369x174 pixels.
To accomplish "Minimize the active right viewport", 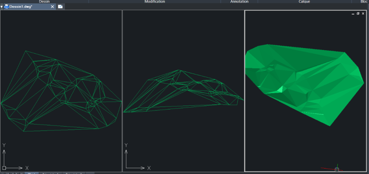I will point(353,14).
